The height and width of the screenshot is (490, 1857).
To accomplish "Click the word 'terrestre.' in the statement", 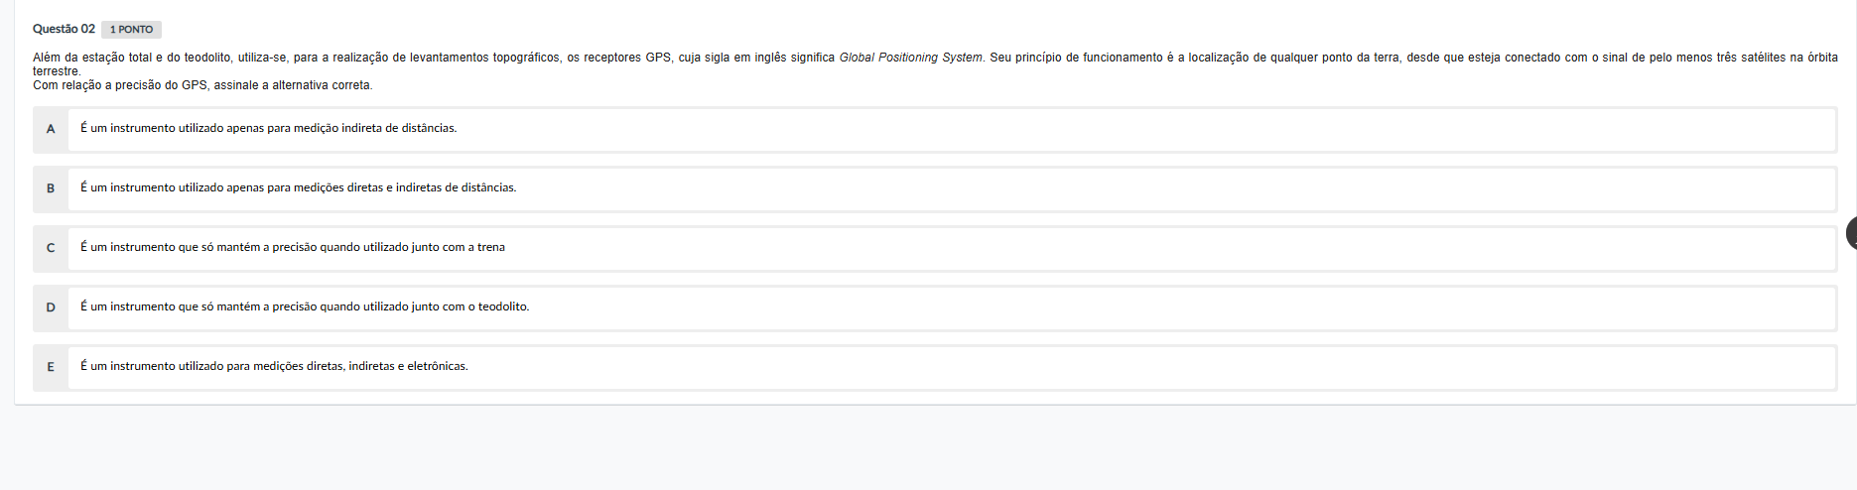I will pos(57,71).
